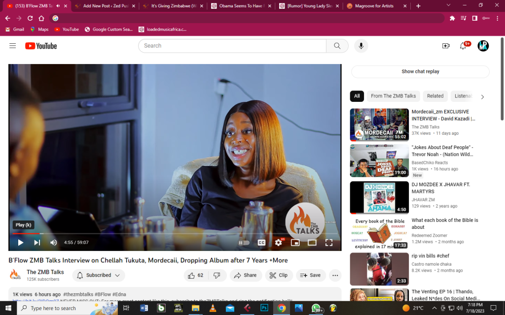This screenshot has width=505, height=315.
Task: Enable miniplayer mode in the video player
Action: tap(295, 242)
